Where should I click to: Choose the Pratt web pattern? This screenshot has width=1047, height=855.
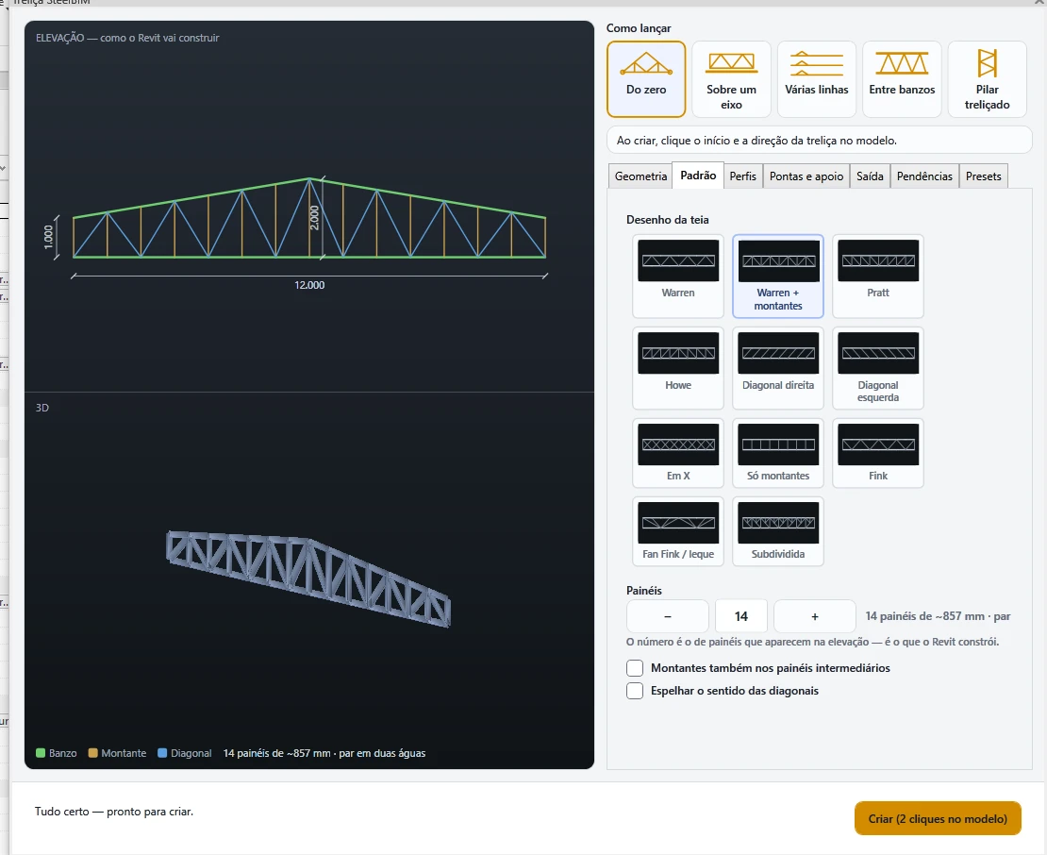(x=878, y=276)
